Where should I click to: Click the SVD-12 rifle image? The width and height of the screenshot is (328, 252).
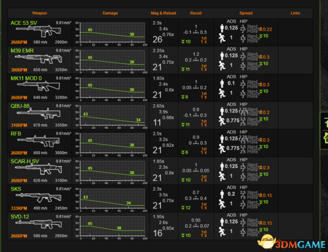(x=38, y=225)
